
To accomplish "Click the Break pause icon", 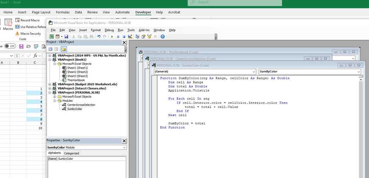I will [x=118, y=36].
